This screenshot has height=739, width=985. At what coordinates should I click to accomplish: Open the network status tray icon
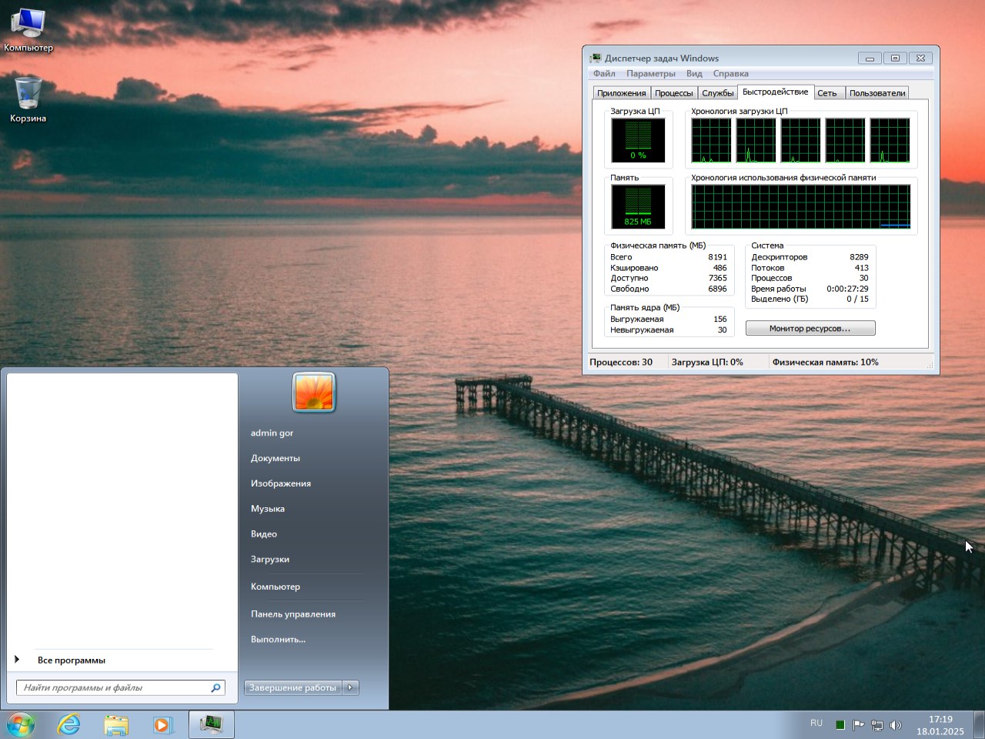pyautogui.click(x=877, y=724)
